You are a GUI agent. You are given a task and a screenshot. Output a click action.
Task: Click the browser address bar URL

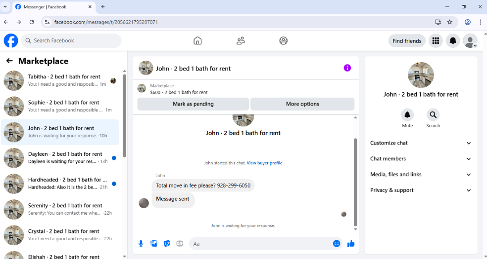click(x=106, y=22)
